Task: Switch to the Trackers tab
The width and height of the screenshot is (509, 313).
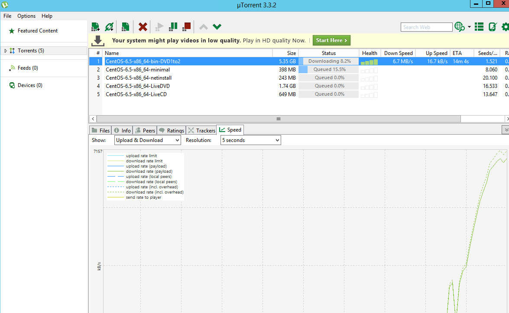Action: (201, 130)
